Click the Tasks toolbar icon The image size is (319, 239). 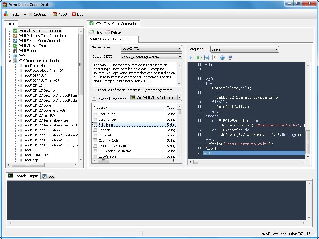[6, 14]
